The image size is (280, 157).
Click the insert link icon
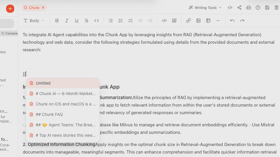189,21
